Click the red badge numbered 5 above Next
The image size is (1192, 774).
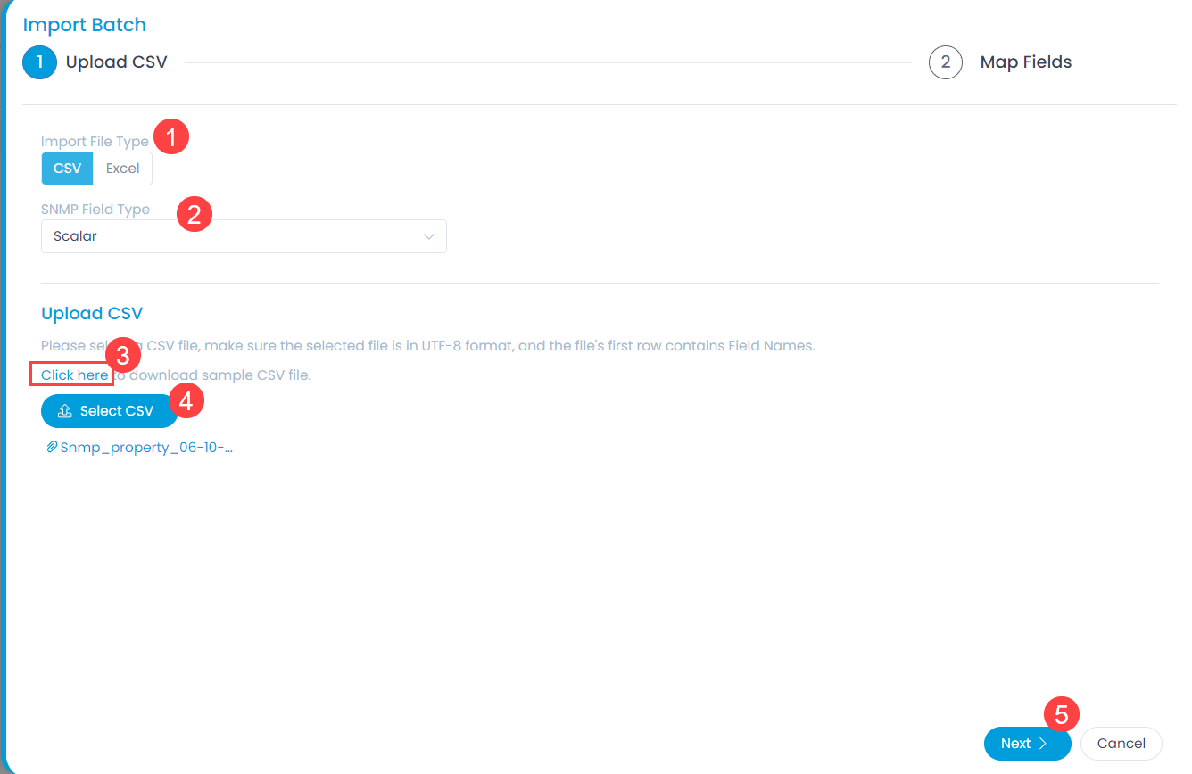[1062, 714]
